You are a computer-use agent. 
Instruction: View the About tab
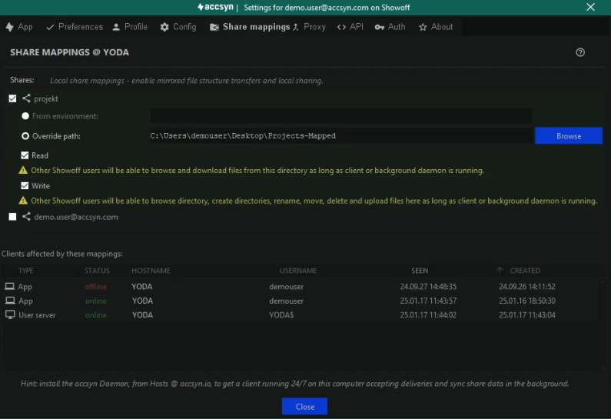pos(436,27)
